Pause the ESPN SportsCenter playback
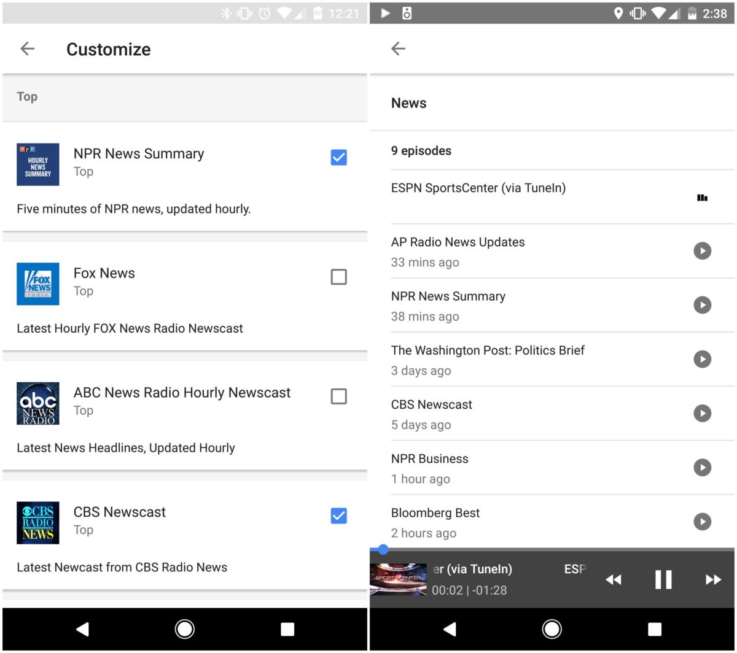 pyautogui.click(x=663, y=579)
